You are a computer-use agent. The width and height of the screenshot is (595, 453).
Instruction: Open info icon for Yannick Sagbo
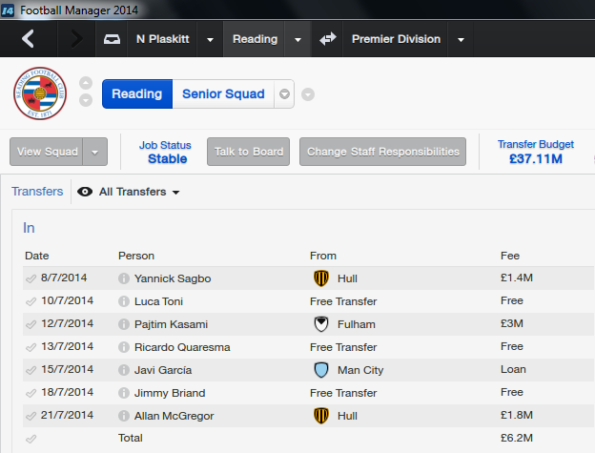[124, 278]
